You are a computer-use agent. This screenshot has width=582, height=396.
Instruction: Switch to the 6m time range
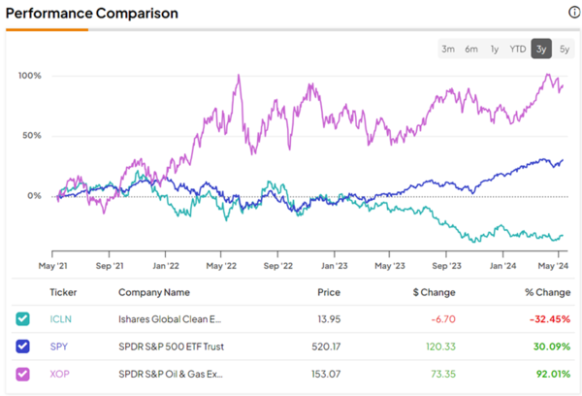(x=471, y=49)
